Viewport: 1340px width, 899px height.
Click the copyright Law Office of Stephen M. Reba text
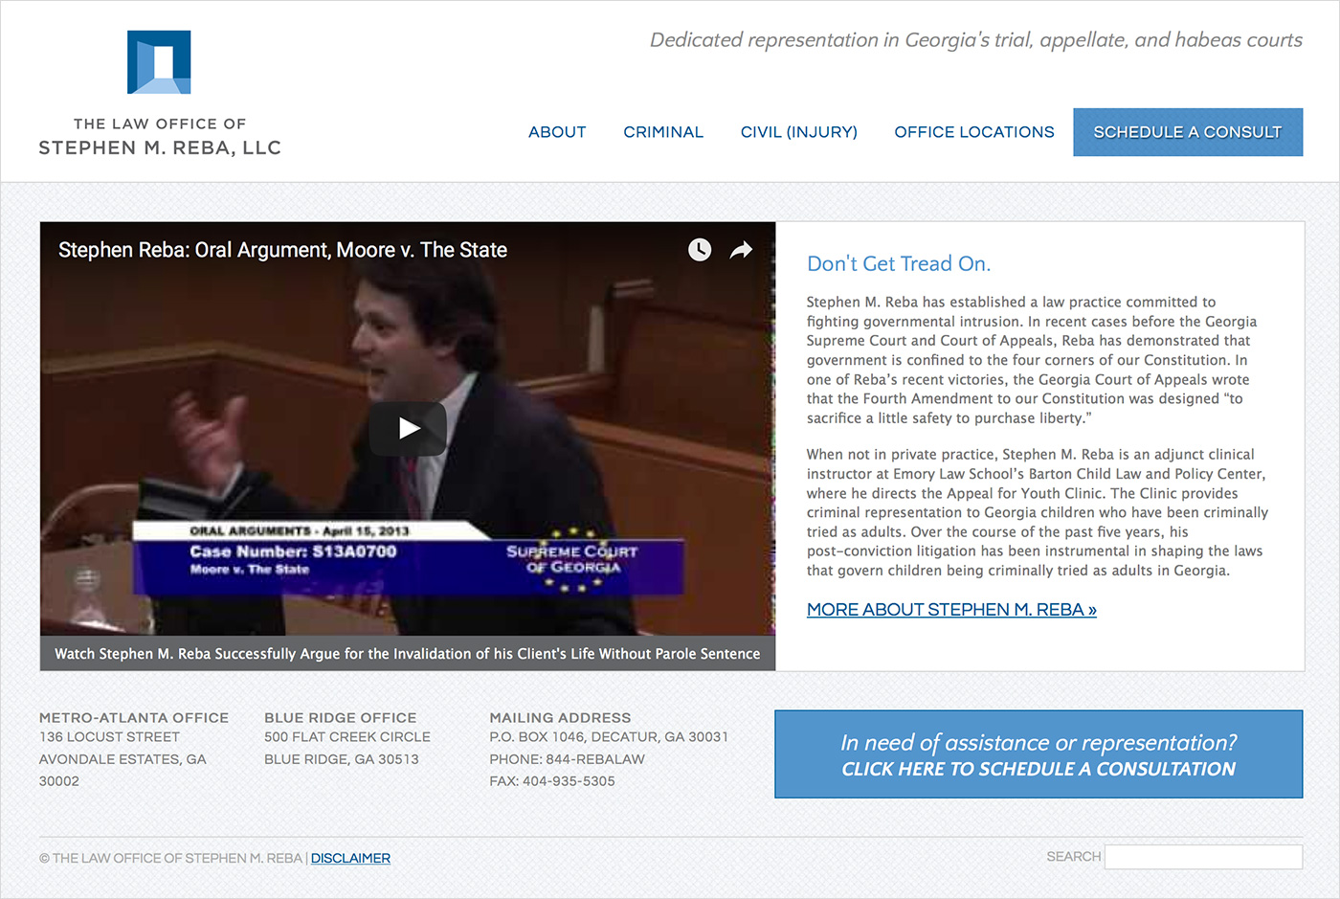click(170, 858)
